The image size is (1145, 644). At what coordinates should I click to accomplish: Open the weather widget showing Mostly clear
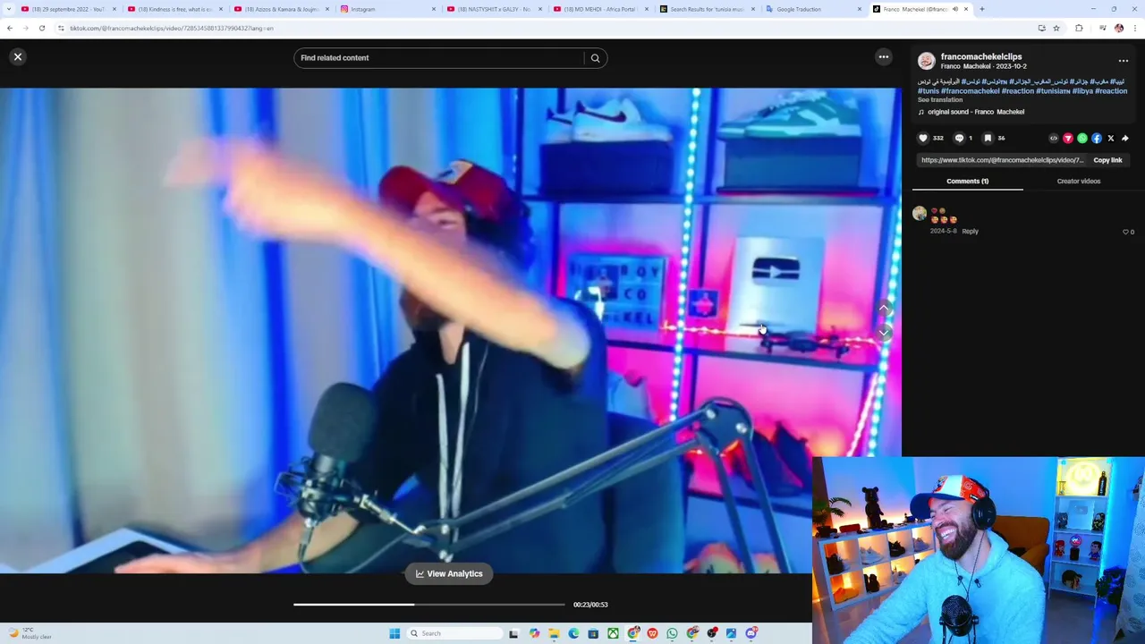pyautogui.click(x=30, y=633)
